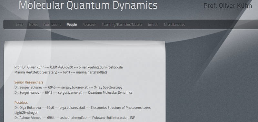Click the Molecular Quantum Dynamics site title
The height and width of the screenshot is (122, 258).
88,5
